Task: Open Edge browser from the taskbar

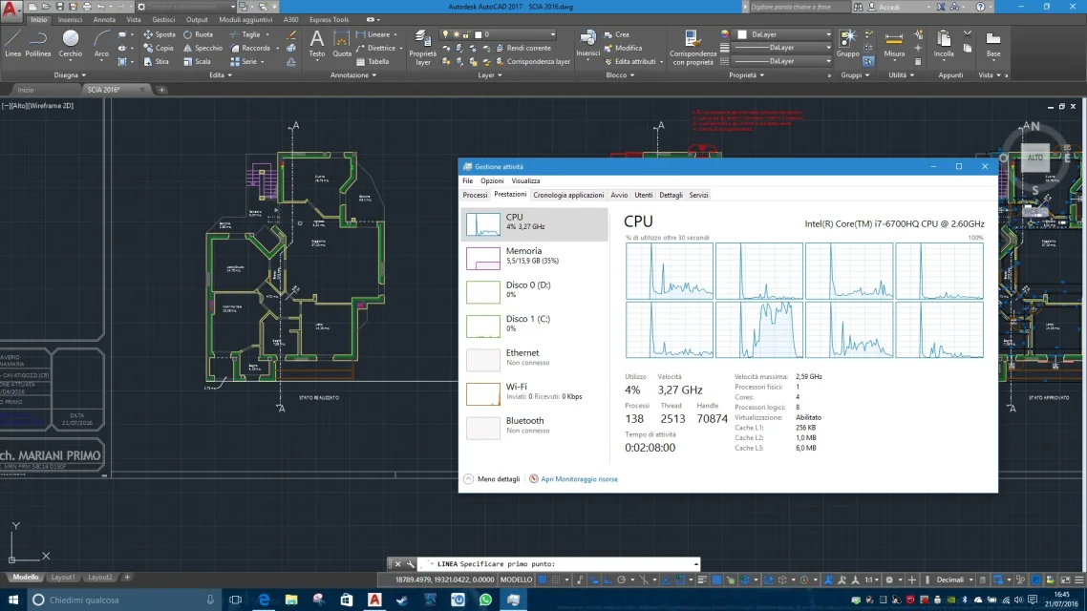Action: click(x=264, y=600)
